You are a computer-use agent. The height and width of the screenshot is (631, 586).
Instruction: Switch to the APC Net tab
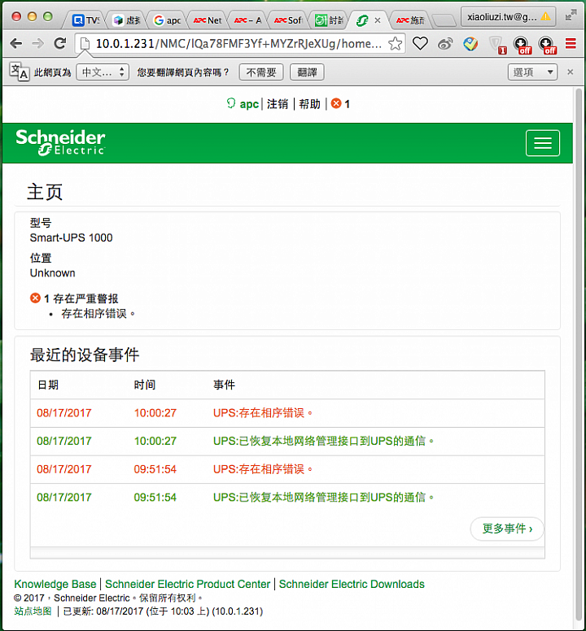[208, 20]
